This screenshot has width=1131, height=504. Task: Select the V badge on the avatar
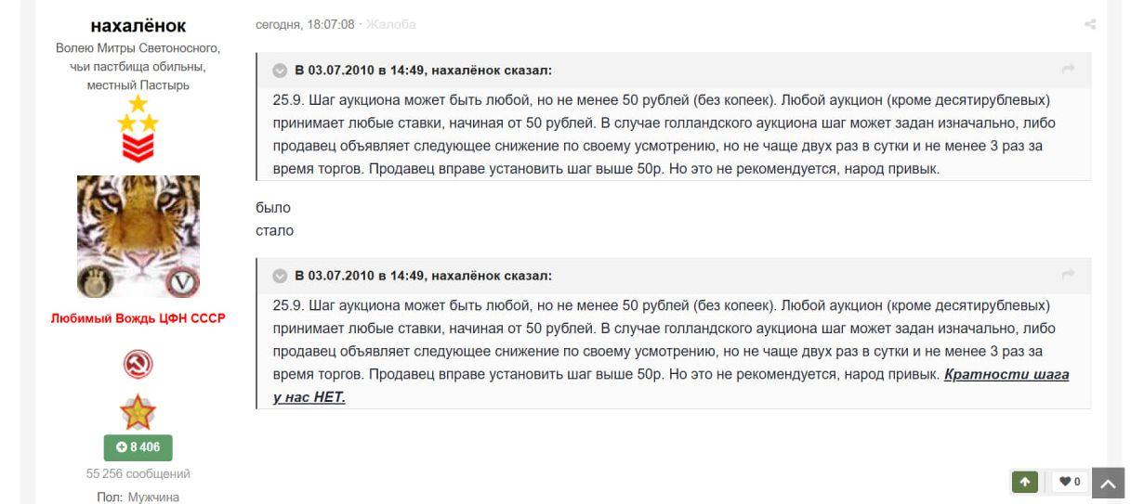(184, 282)
